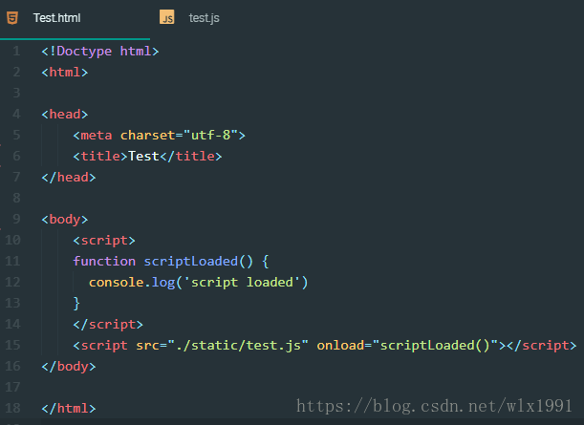Click the onload="scriptLoaded()" attribute
Screen dimensions: 584x425
(x=407, y=346)
